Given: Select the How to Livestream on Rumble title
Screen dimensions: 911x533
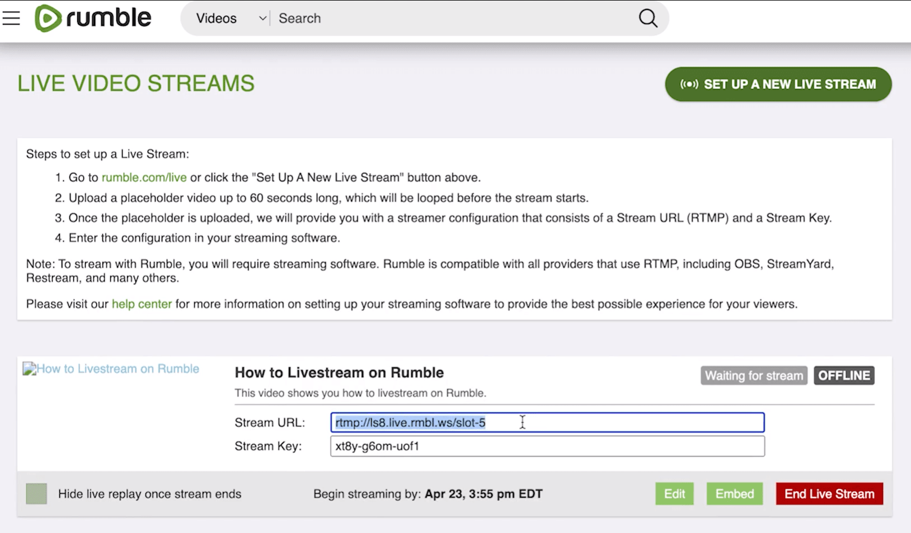Looking at the screenshot, I should [x=339, y=372].
